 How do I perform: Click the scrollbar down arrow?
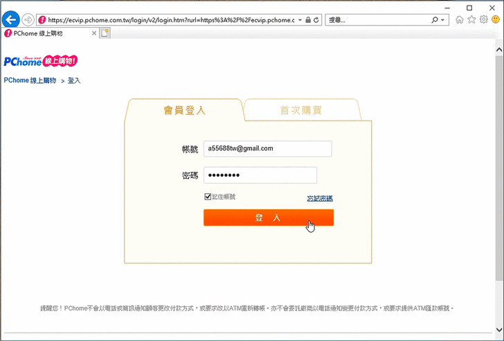[499, 330]
